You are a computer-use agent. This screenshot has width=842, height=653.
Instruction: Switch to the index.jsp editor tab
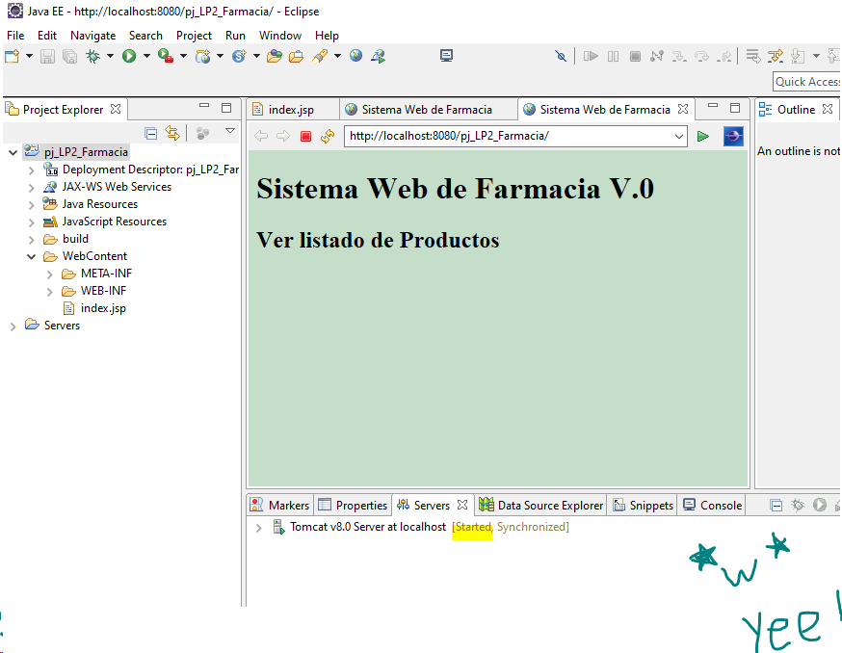coord(289,110)
